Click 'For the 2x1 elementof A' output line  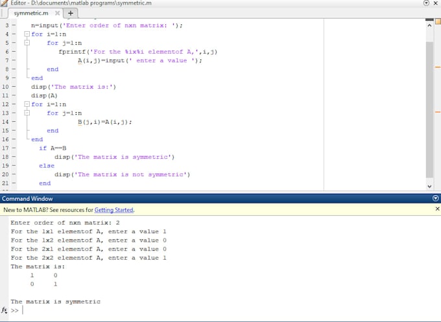coord(89,249)
